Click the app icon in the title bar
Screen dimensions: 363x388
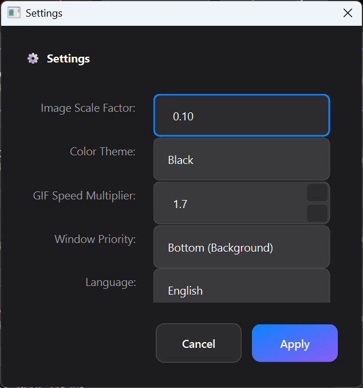tap(14, 13)
